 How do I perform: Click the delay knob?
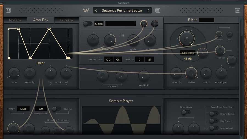coord(232,60)
